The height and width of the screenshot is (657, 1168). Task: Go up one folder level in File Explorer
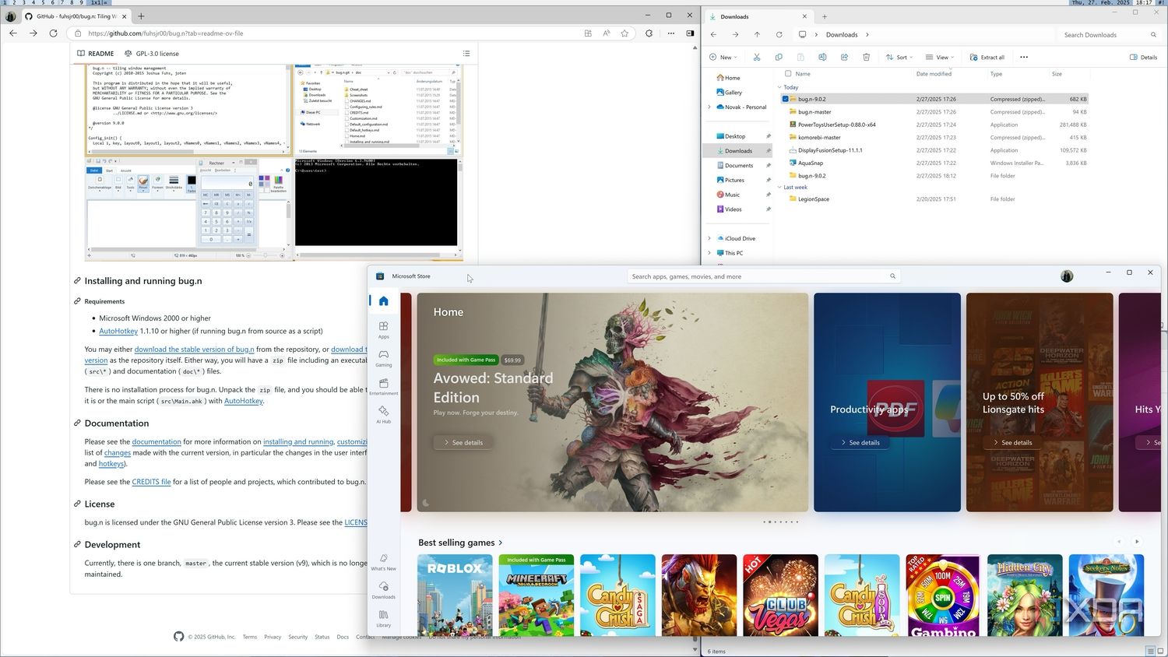[757, 35]
